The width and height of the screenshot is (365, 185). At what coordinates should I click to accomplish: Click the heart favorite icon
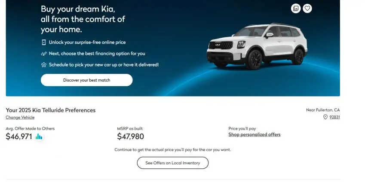pyautogui.click(x=307, y=8)
